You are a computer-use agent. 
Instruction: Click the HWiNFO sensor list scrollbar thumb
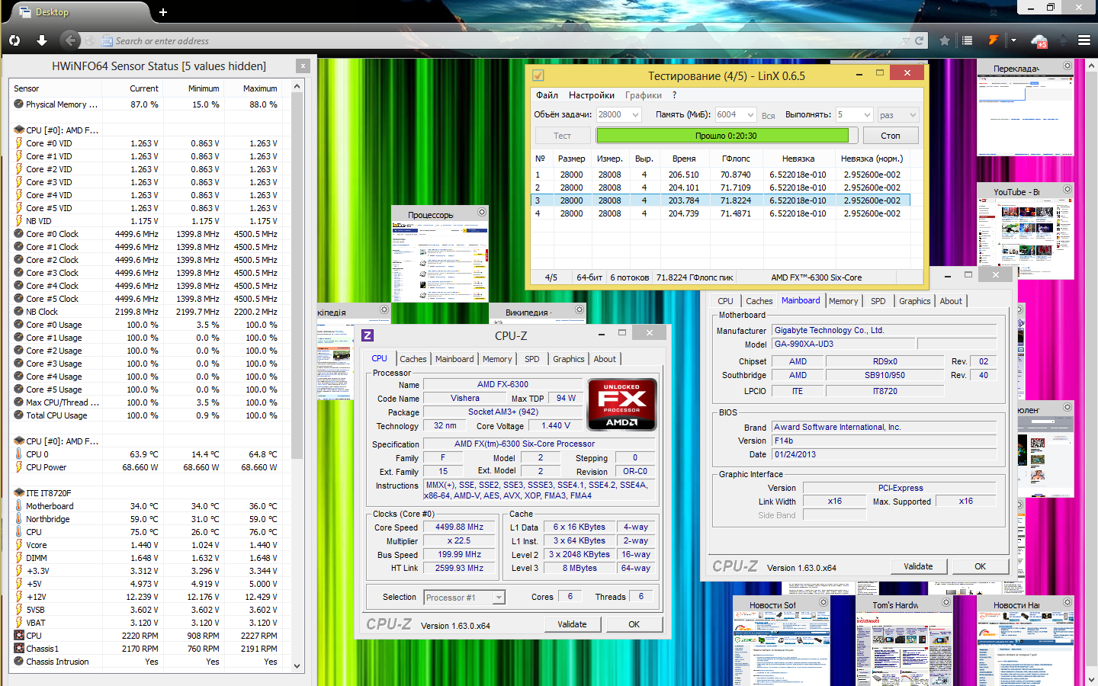point(297,275)
